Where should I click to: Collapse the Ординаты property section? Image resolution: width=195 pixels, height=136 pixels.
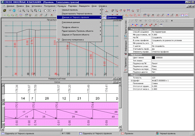(129, 55)
